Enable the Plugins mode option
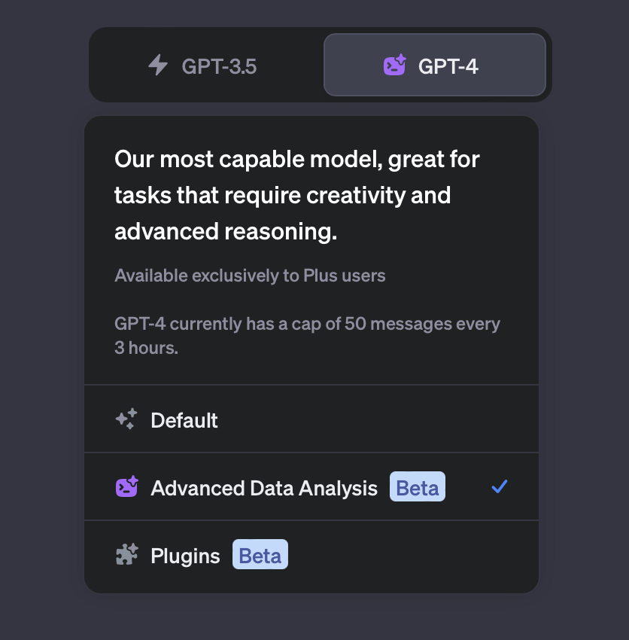Viewport: 629px width, 640px height. click(311, 556)
